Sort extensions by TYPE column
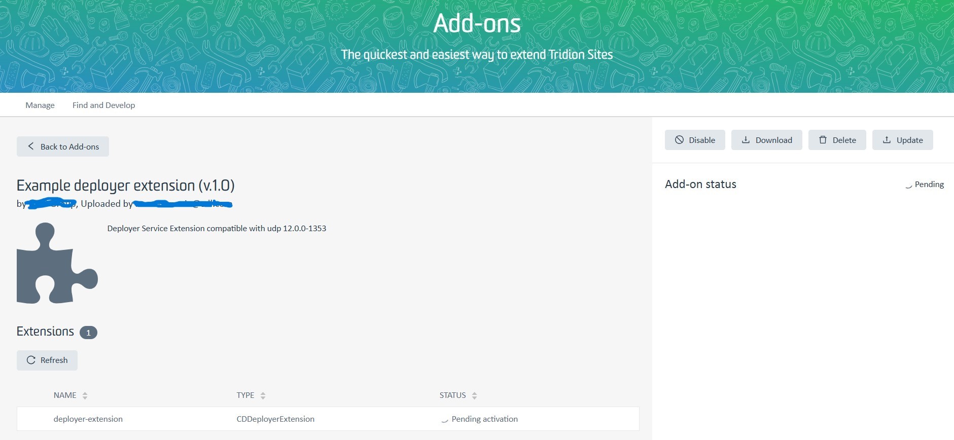 (251, 395)
